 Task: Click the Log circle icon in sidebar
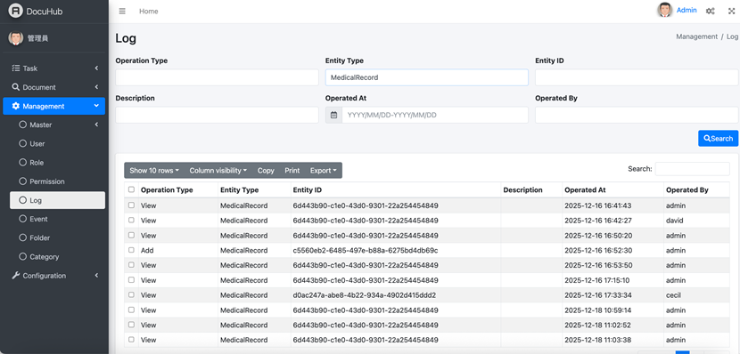pos(22,200)
